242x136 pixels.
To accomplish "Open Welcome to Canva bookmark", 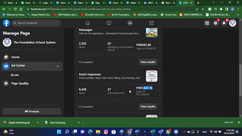I will [14, 15].
